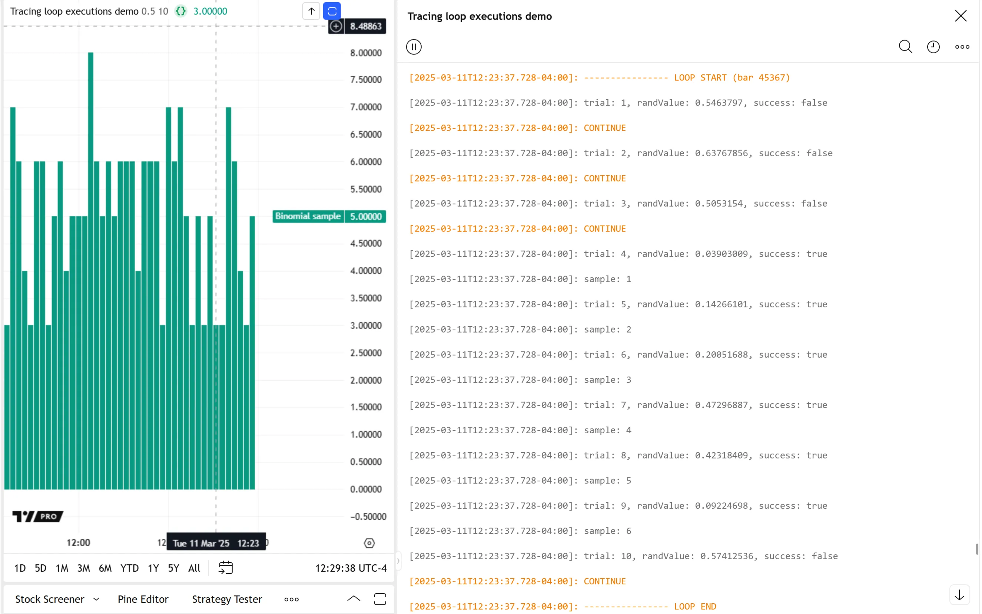Screen dimensions: 982x614
Task: Open chart scale settings icon
Action: (369, 543)
